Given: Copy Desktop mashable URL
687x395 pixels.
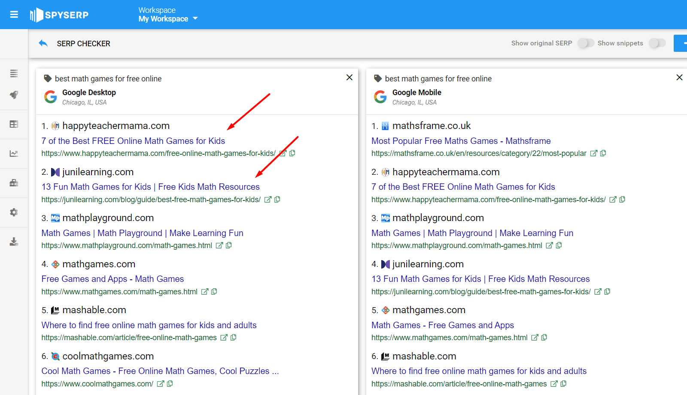Looking at the screenshot, I should 234,338.
